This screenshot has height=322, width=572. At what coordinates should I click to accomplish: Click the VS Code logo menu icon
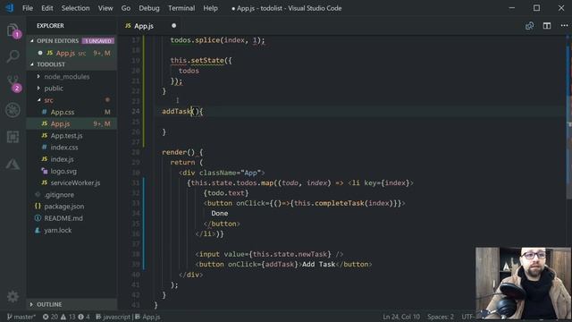[x=9, y=8]
